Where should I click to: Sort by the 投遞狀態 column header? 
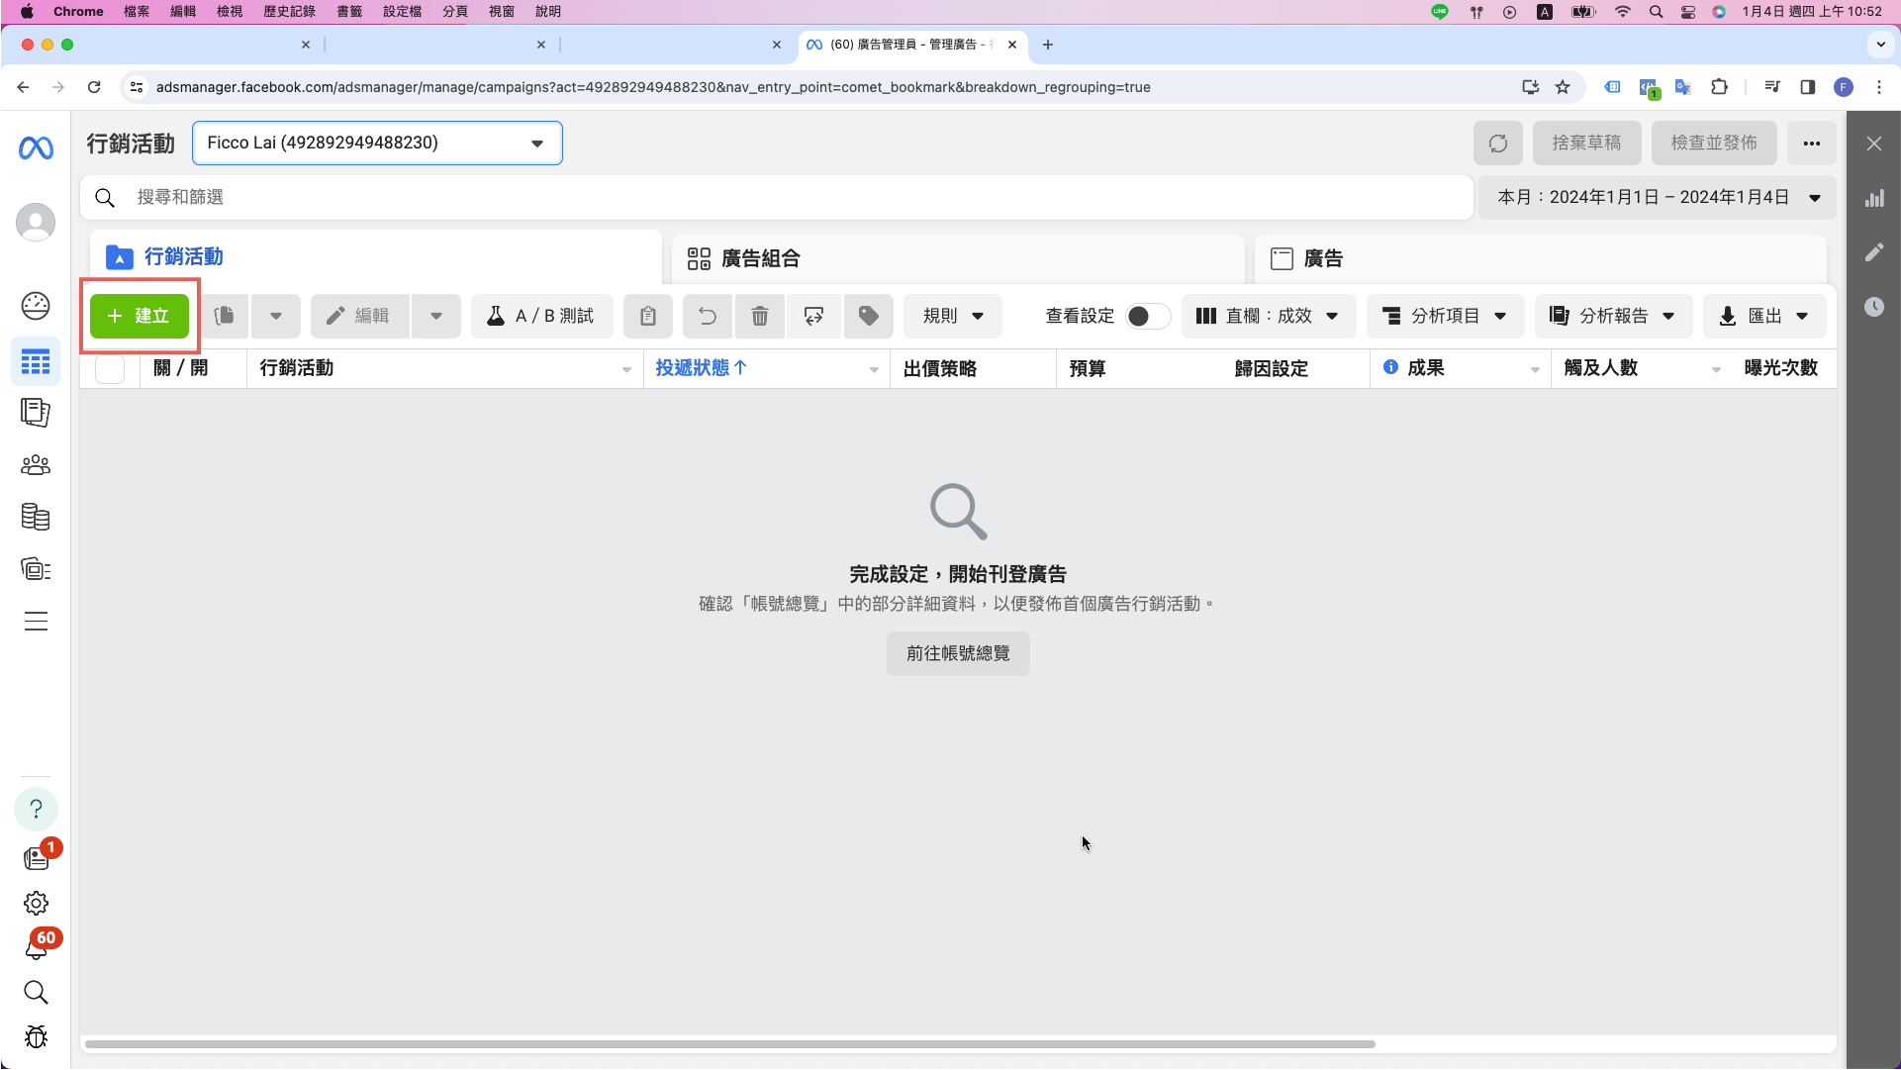701,368
